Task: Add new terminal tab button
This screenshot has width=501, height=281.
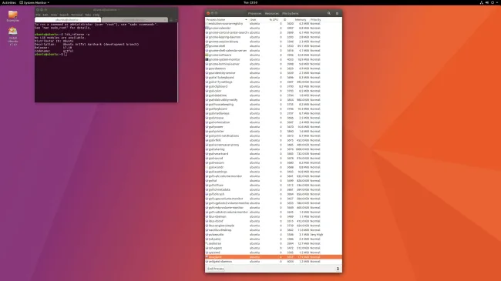Action: 171,20
